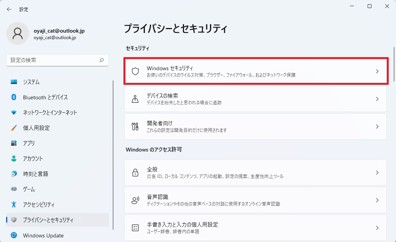Open デバイスの検索 via its chevron
This screenshot has height=242, width=396.
pyautogui.click(x=377, y=99)
